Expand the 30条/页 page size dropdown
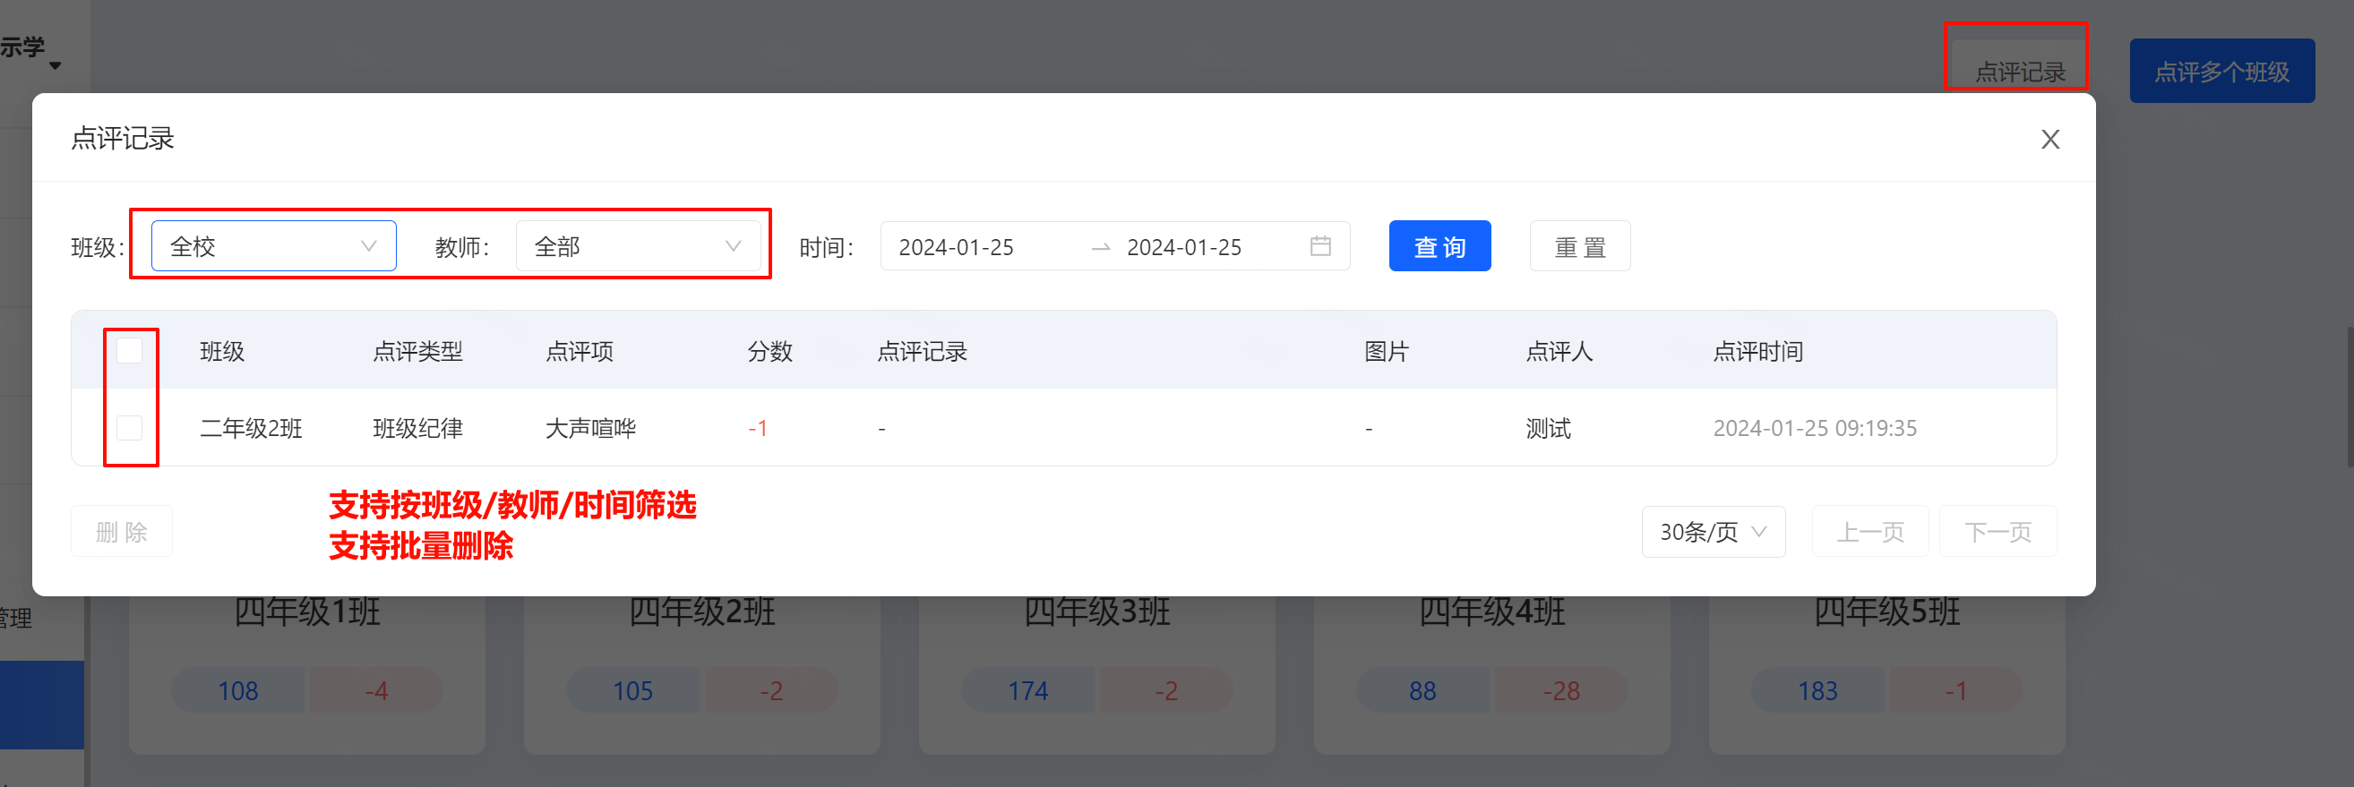2354x787 pixels. click(x=1713, y=531)
